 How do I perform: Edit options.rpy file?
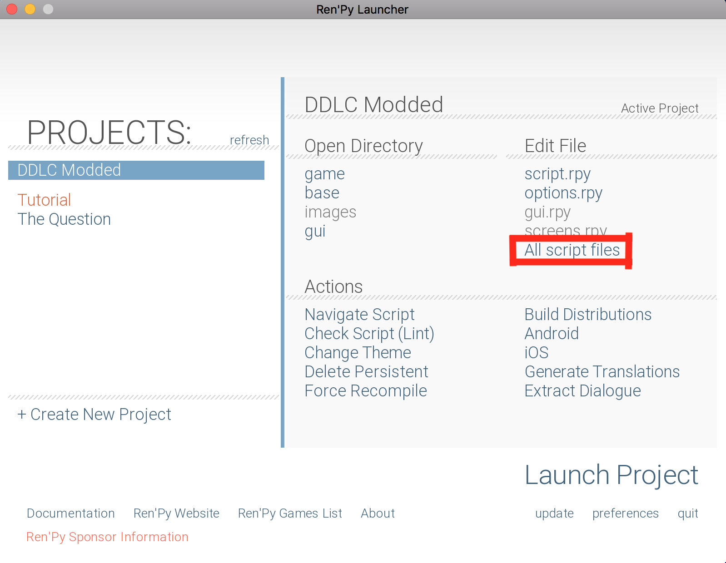pos(563,193)
